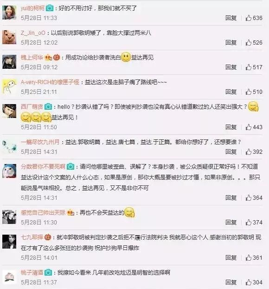The image size is (269, 289).
Task: Open 感觉自己帅出天际 user profile link
Action: click(43, 212)
